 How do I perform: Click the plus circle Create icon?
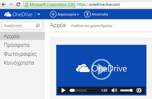pos(53,14)
